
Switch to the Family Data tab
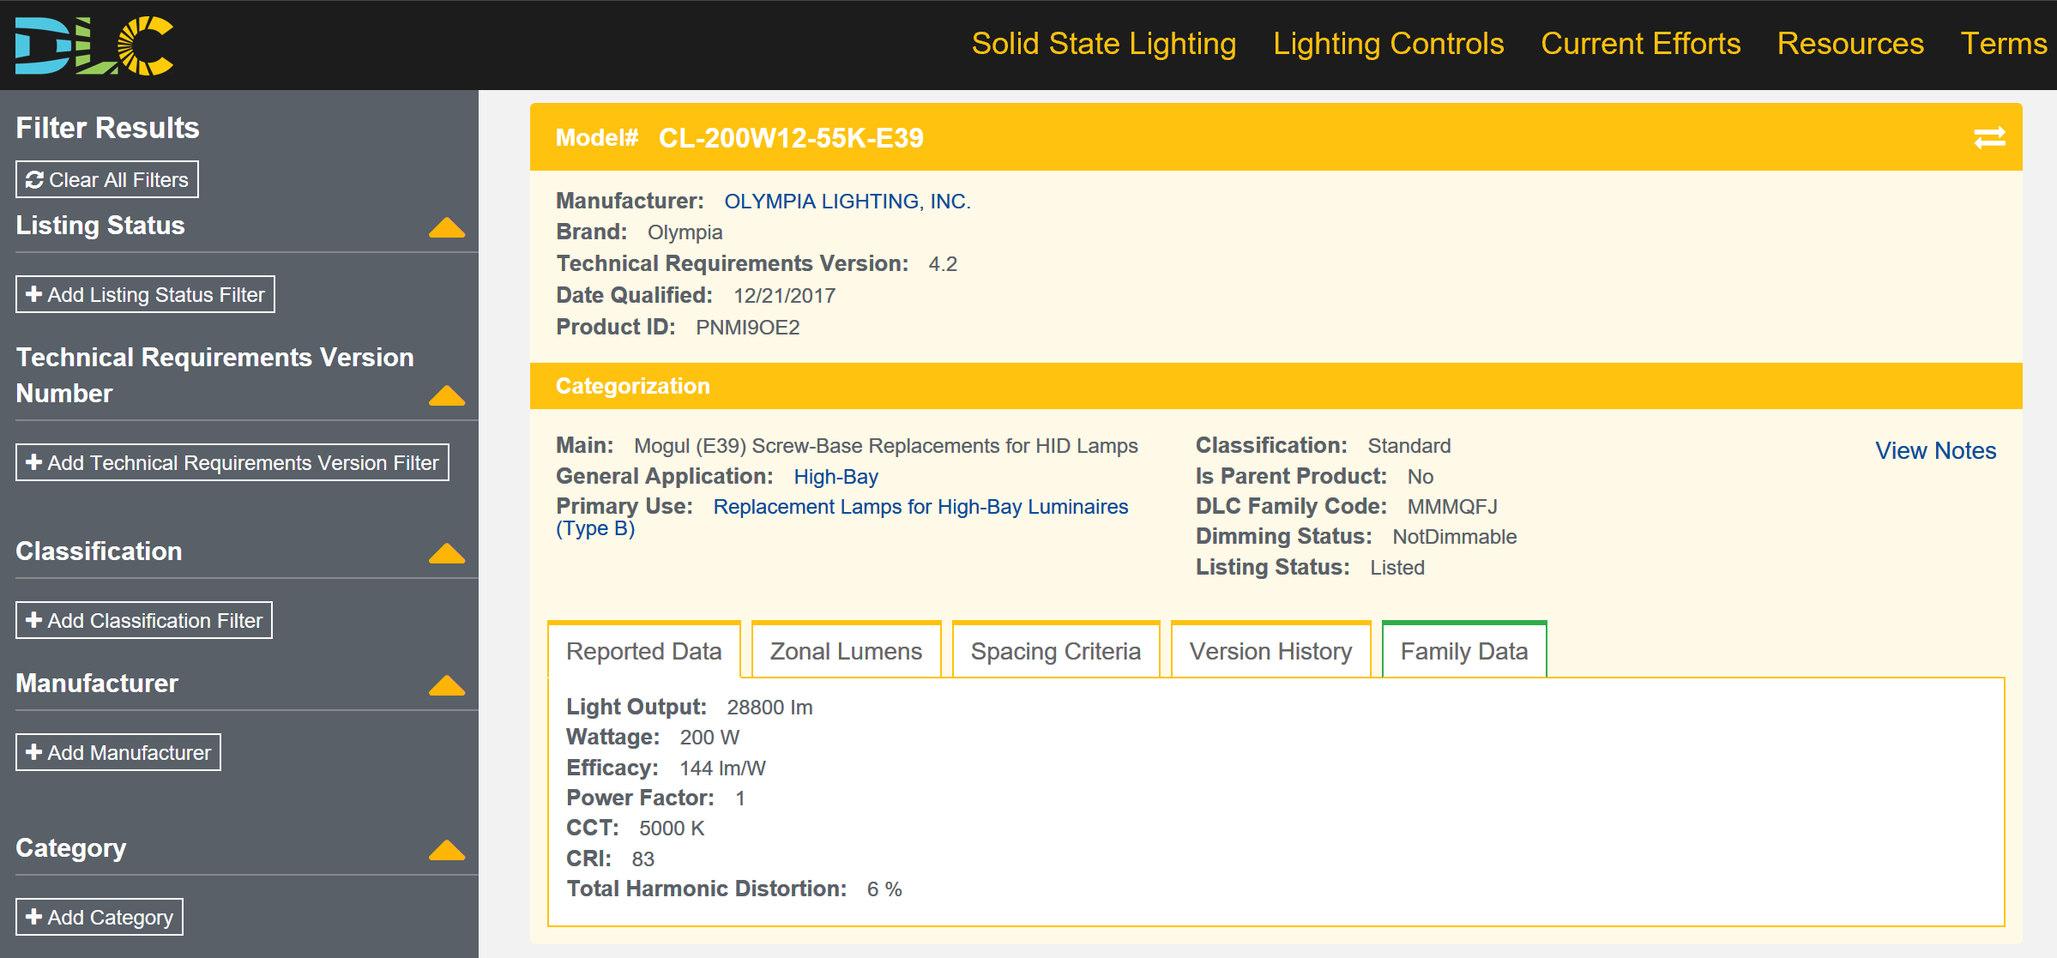click(1464, 650)
